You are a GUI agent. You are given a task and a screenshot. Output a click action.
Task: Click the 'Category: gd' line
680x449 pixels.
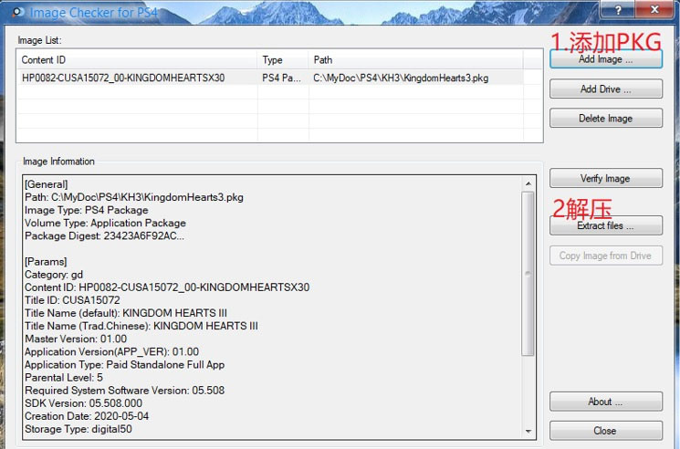pyautogui.click(x=54, y=275)
